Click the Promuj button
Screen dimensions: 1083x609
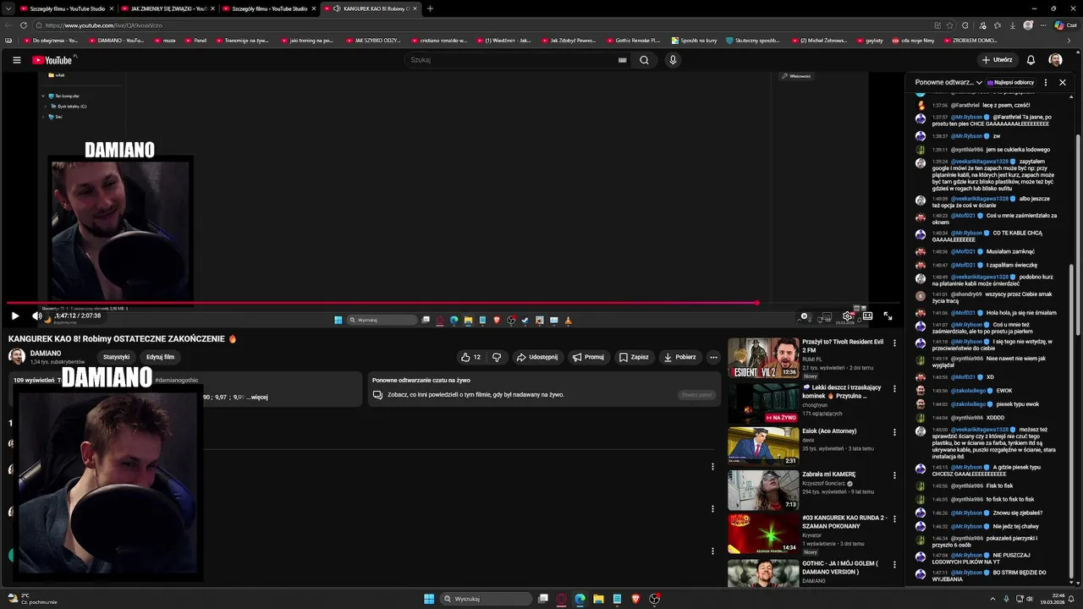588,357
